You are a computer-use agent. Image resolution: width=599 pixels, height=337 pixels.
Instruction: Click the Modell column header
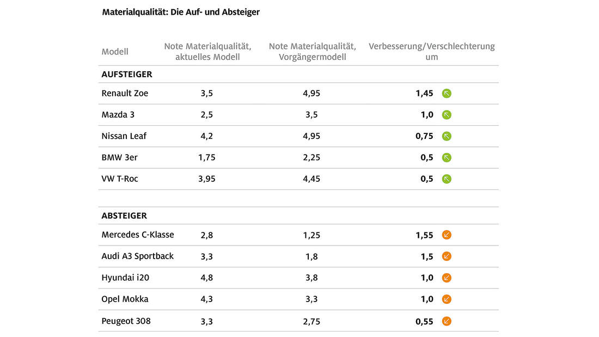coord(115,52)
